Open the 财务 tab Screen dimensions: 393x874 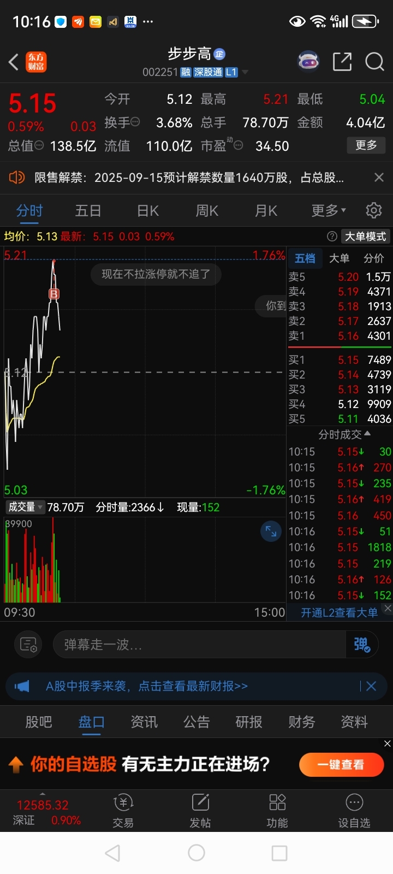tap(302, 722)
